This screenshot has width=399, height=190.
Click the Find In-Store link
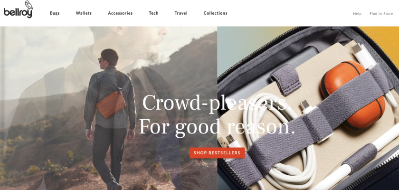pyautogui.click(x=381, y=14)
